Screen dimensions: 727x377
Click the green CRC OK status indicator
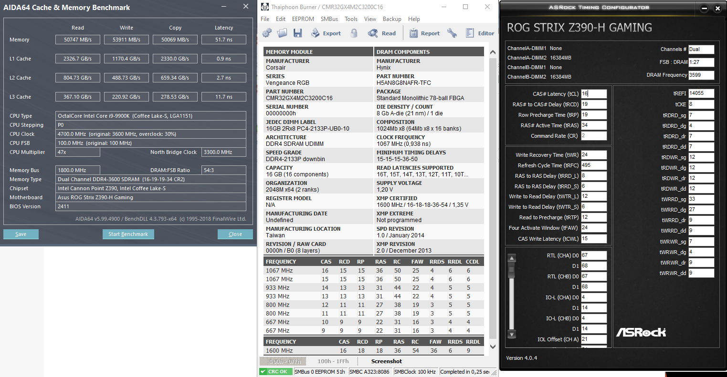coord(276,372)
